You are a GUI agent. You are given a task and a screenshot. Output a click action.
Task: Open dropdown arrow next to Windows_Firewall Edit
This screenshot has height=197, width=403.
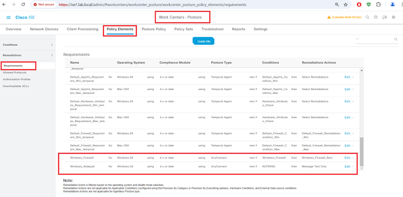click(x=353, y=158)
